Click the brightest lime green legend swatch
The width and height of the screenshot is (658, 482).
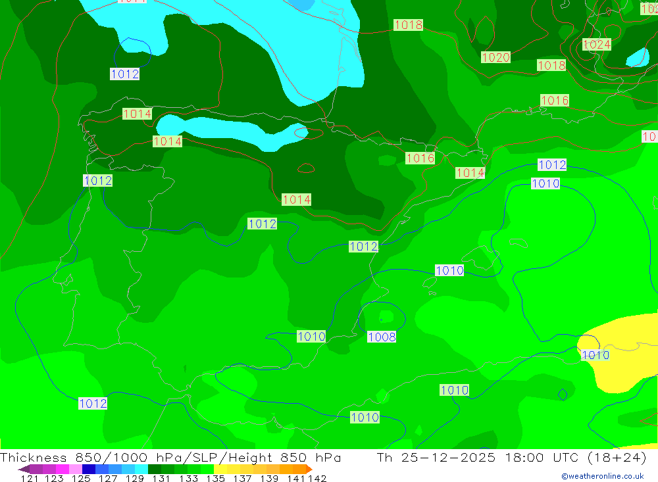tap(207, 469)
